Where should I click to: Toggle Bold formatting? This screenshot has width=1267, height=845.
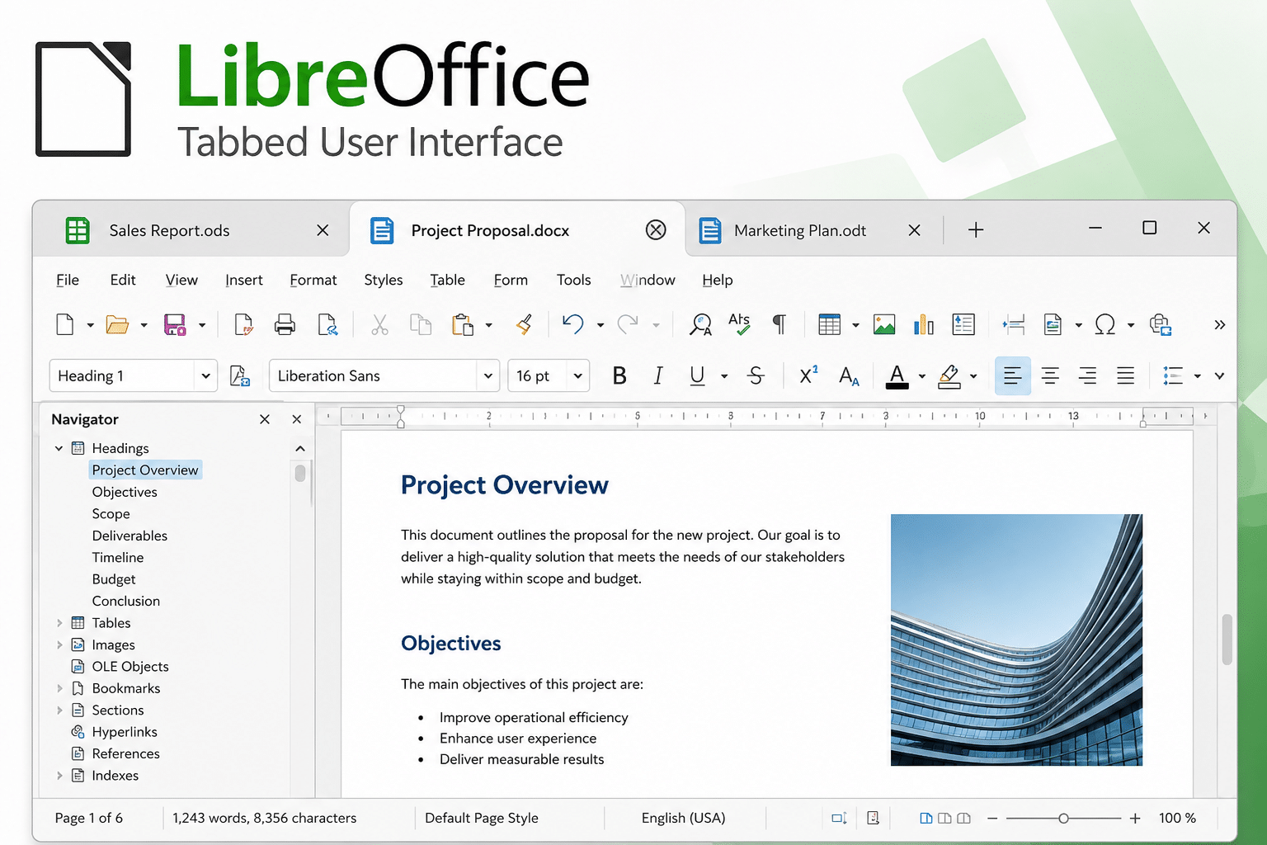619,375
